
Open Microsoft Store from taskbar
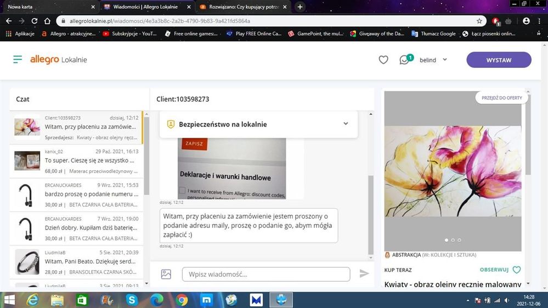tap(82, 300)
